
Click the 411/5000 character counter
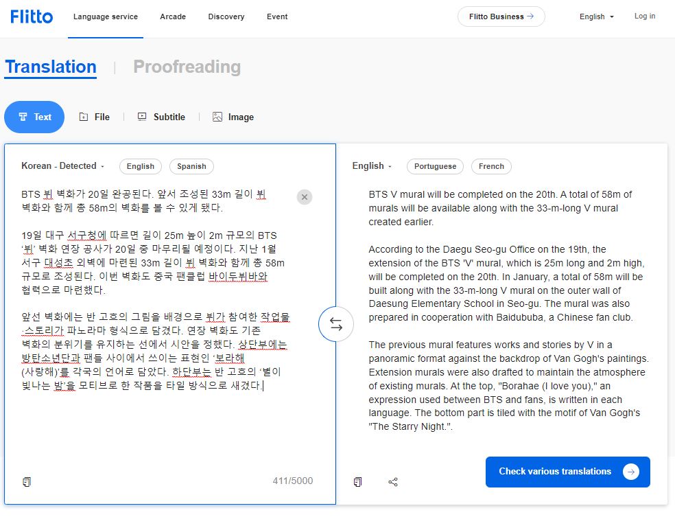(293, 481)
